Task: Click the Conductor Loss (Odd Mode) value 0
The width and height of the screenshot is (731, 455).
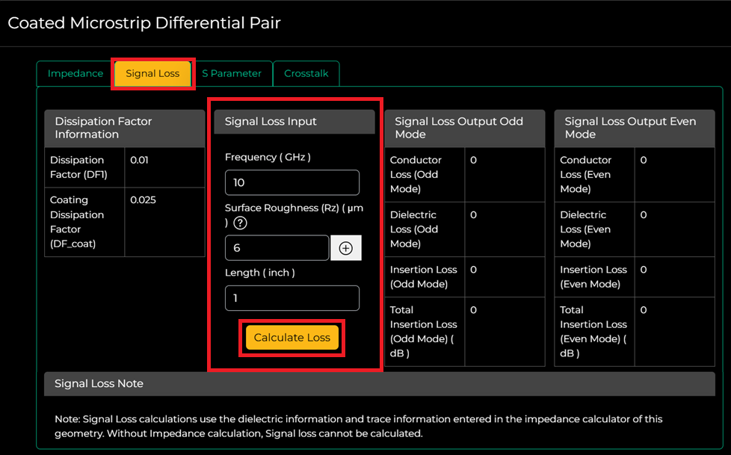Action: pyautogui.click(x=473, y=160)
